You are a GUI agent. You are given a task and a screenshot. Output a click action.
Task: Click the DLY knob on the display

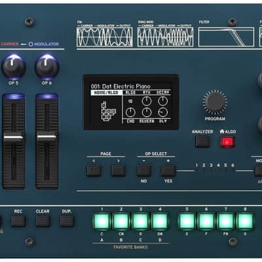[163, 113]
